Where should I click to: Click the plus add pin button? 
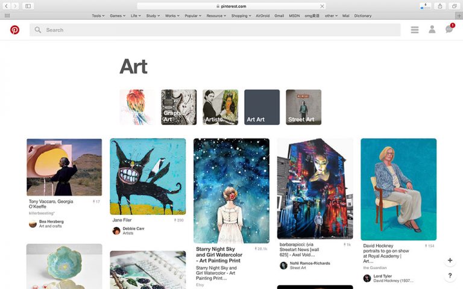450,260
